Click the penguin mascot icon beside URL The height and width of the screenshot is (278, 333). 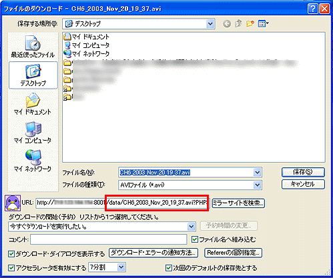tap(13, 203)
